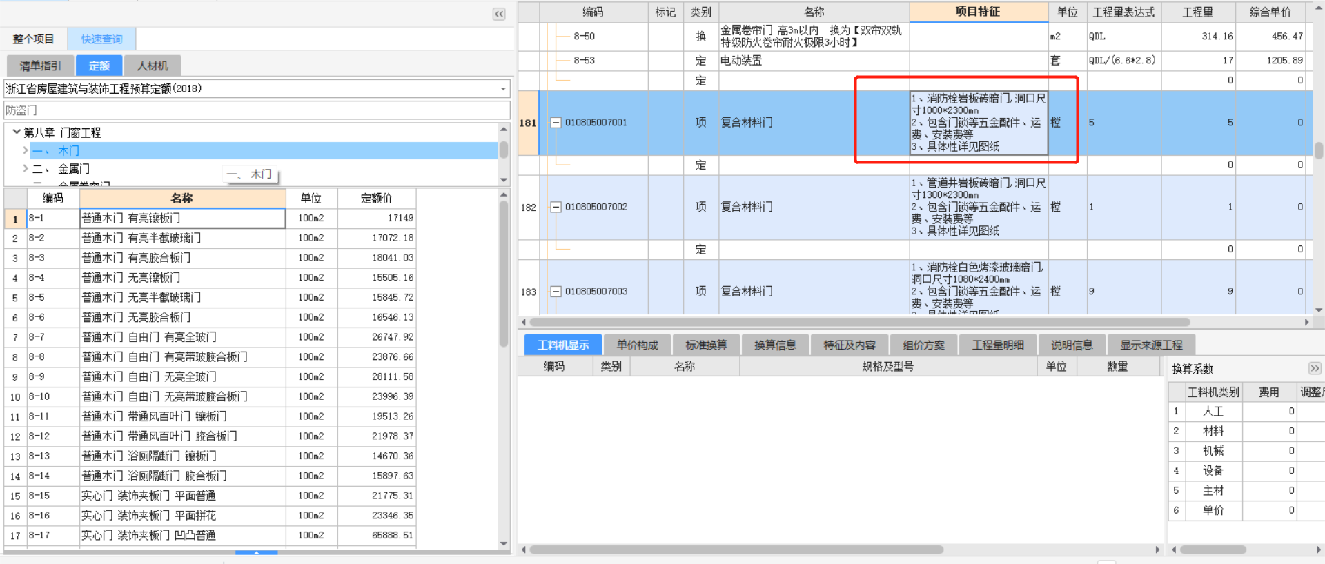The image size is (1325, 564).
Task: Click the tree panel scroll up arrow
Action: [x=504, y=130]
